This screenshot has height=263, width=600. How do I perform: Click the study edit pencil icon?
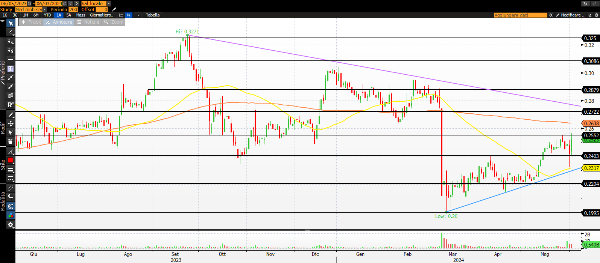click(x=114, y=9)
